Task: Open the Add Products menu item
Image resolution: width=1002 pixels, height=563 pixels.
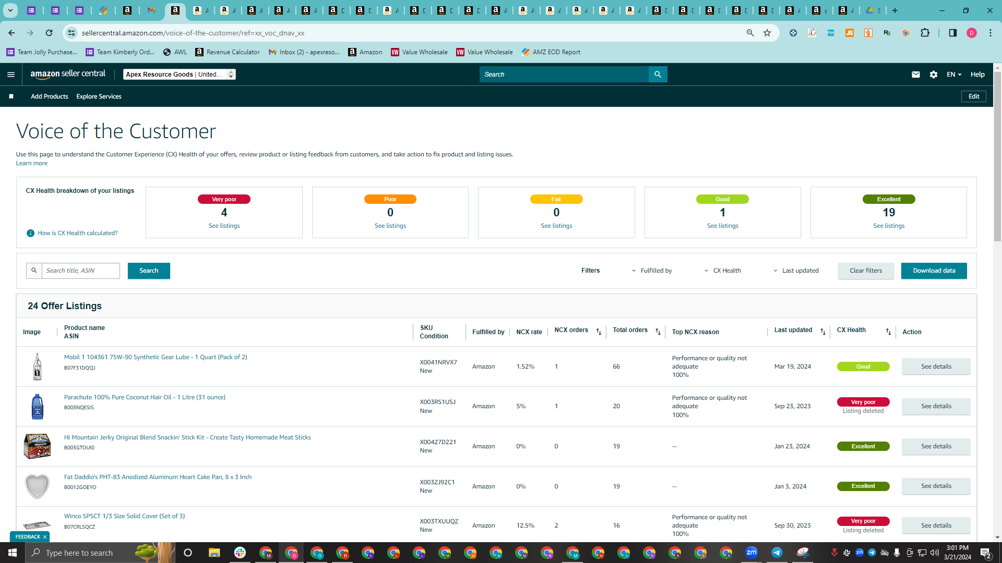Action: [50, 96]
